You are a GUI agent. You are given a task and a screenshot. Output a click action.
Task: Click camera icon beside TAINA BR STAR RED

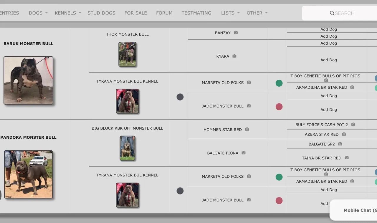(346, 158)
